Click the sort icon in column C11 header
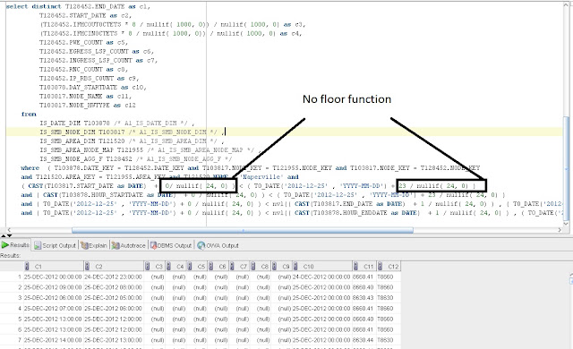The height and width of the screenshot is (349, 573). point(355,266)
